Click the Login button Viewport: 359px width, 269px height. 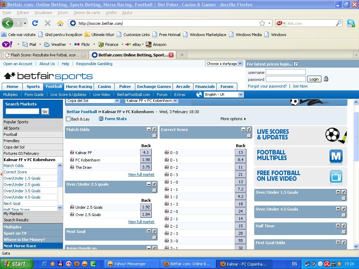[314, 79]
